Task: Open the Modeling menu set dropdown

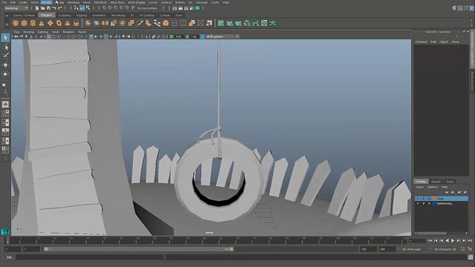Action: pos(16,8)
